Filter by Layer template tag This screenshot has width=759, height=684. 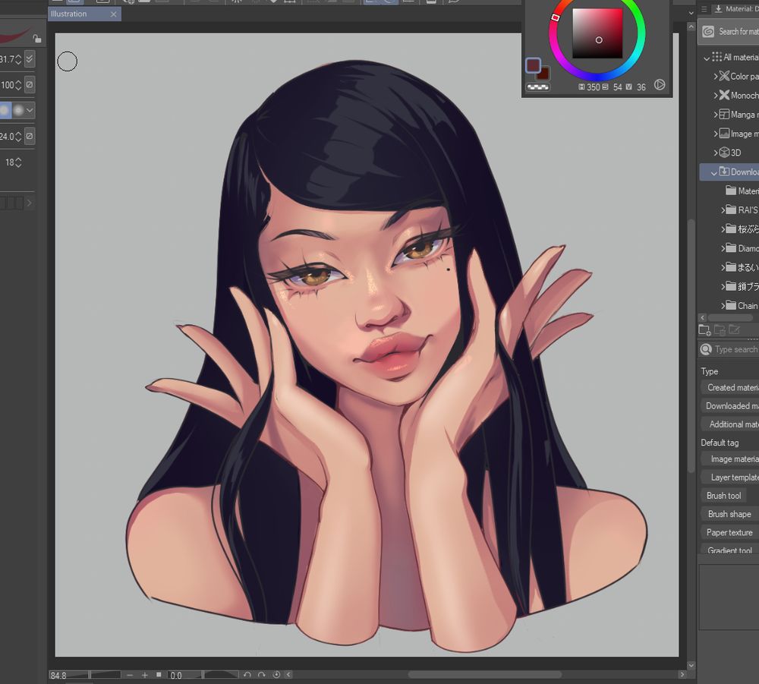730,478
